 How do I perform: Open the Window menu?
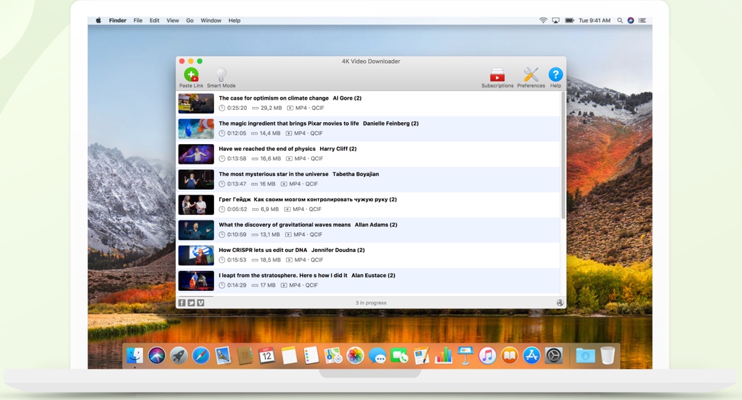211,20
